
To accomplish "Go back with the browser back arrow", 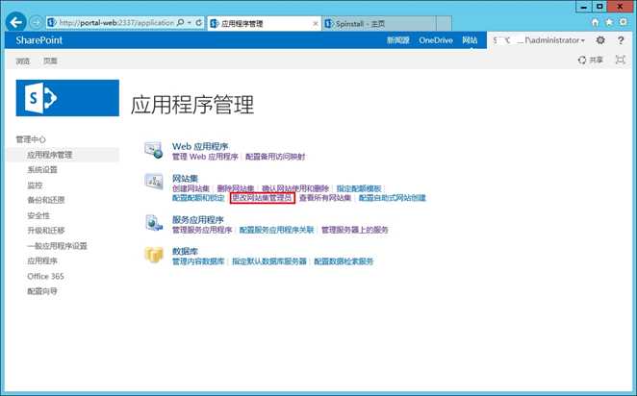I will pyautogui.click(x=15, y=22).
